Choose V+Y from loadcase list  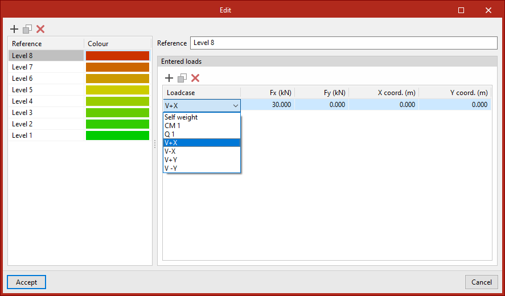click(202, 160)
